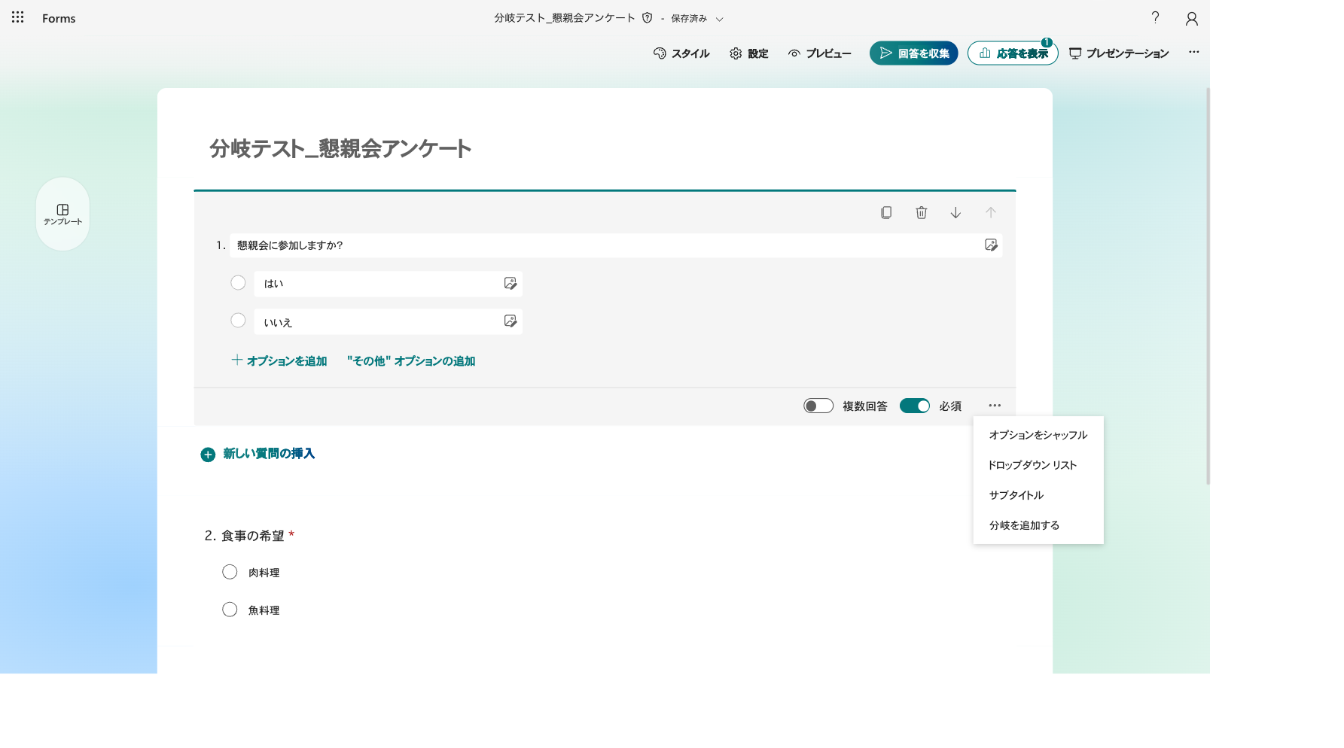The image size is (1344, 748).
Task: Choose サブタイトル from the menu
Action: tap(1038, 495)
